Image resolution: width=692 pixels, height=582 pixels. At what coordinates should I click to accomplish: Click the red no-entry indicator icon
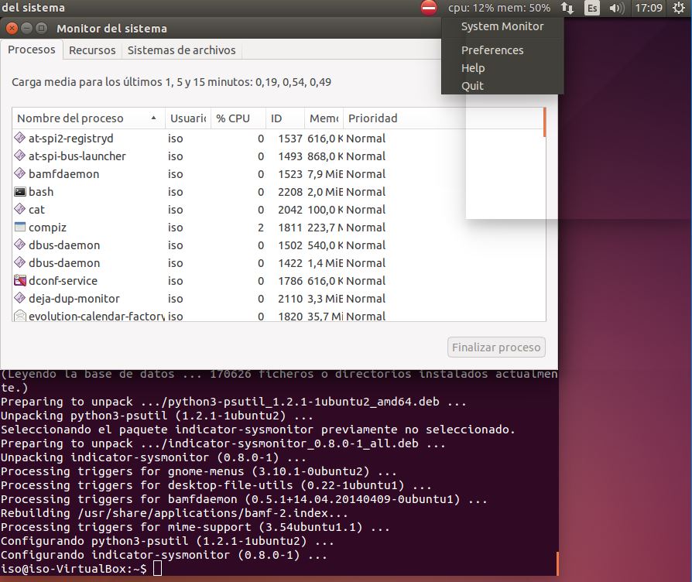click(429, 8)
